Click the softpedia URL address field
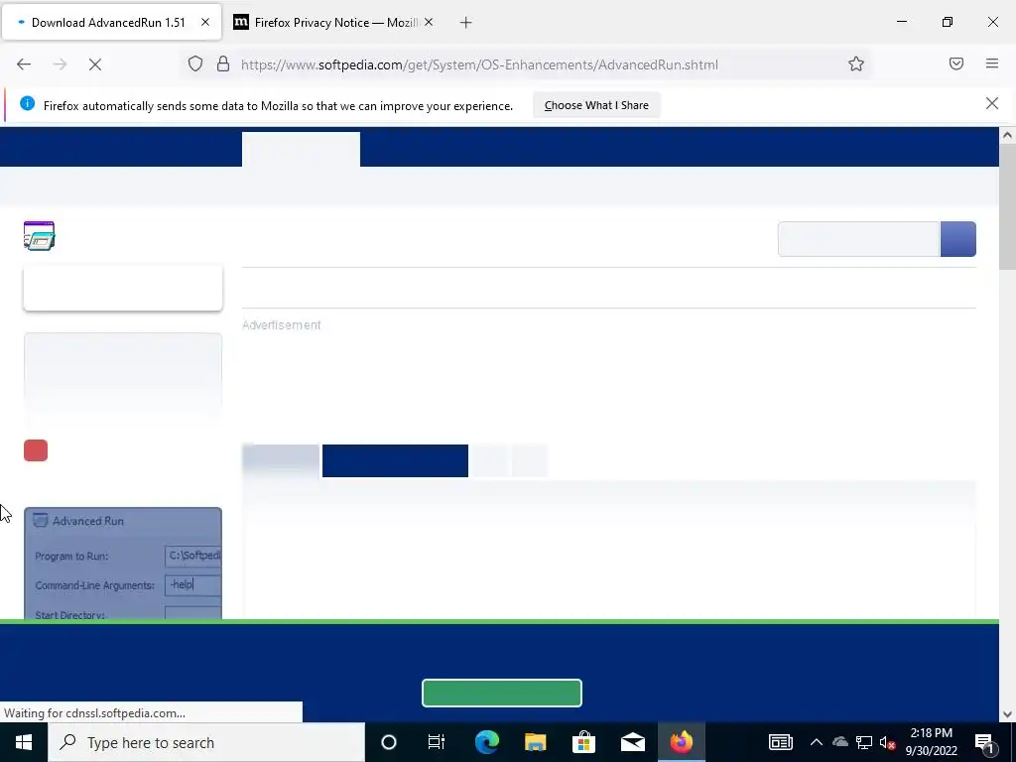Screen dimensions: 1016x762 coord(479,64)
